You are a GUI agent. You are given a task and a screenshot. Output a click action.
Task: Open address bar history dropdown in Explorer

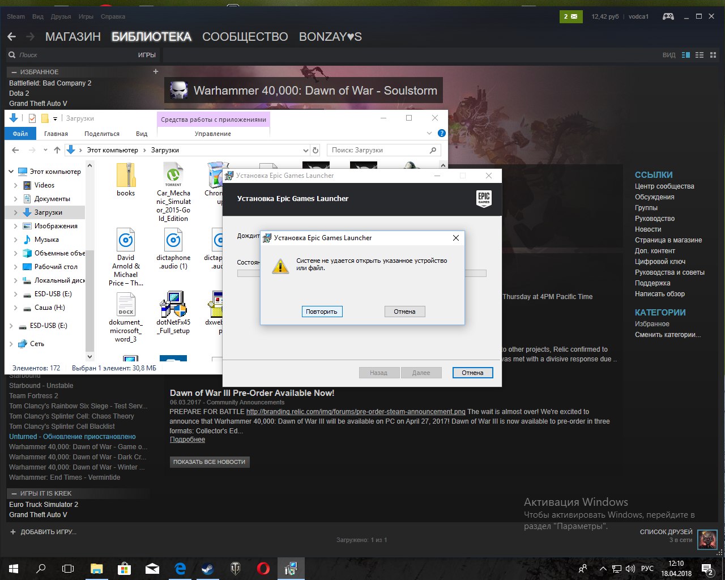pos(306,150)
